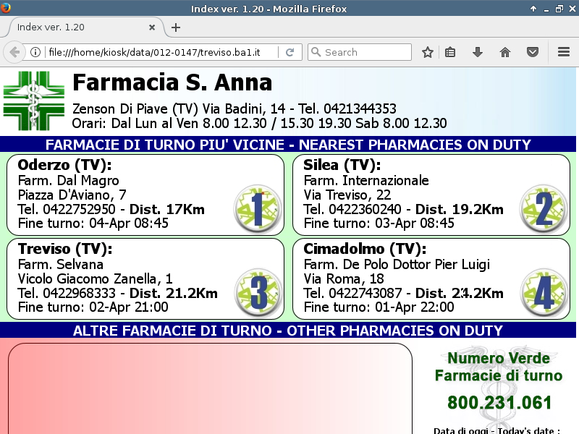579x434 pixels.
Task: Show bookmarks list icon in toolbar
Action: click(x=450, y=52)
